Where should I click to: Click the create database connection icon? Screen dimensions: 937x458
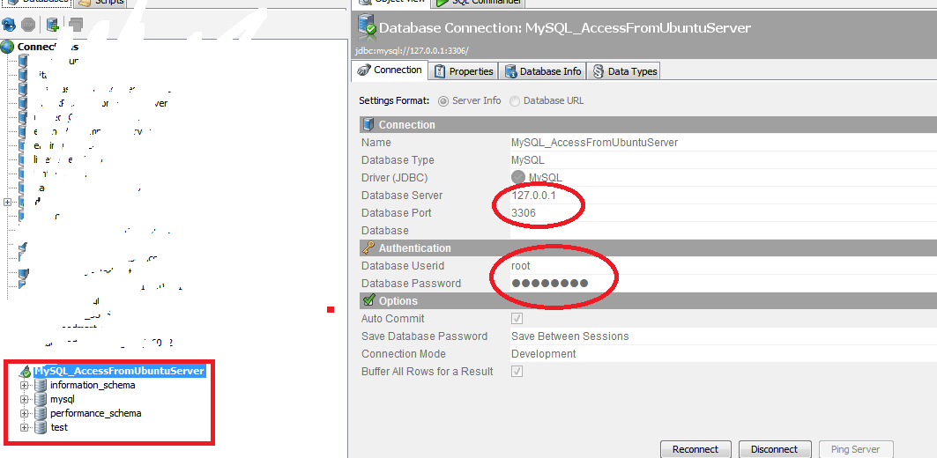point(53,25)
